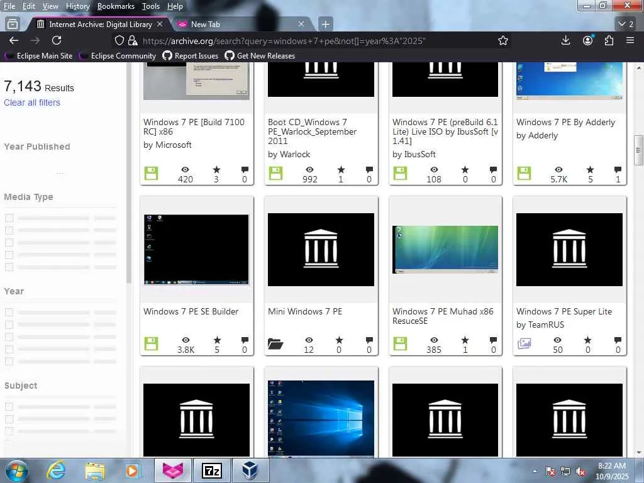Viewport: 644px width, 483px height.
Task: Open the Downloads panel icon
Action: tap(565, 40)
